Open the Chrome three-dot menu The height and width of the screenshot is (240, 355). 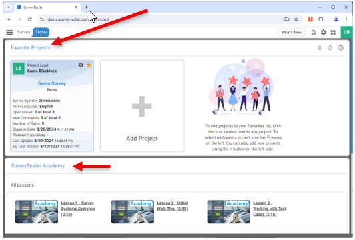coord(346,19)
